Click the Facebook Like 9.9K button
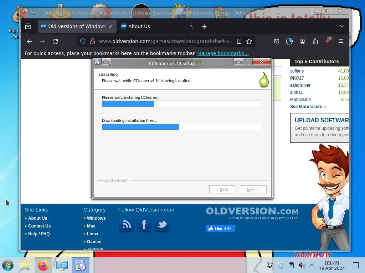 point(220,229)
